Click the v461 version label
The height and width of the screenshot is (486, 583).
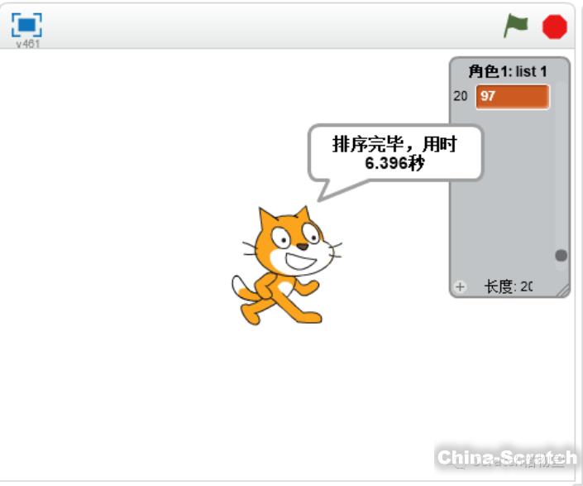(27, 44)
